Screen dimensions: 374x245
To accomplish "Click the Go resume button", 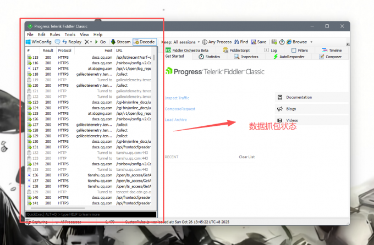I will (100, 42).
